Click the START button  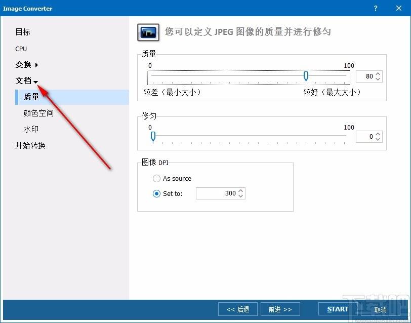[x=338, y=309]
